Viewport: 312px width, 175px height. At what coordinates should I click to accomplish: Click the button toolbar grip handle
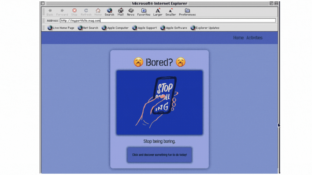pos(44,12)
